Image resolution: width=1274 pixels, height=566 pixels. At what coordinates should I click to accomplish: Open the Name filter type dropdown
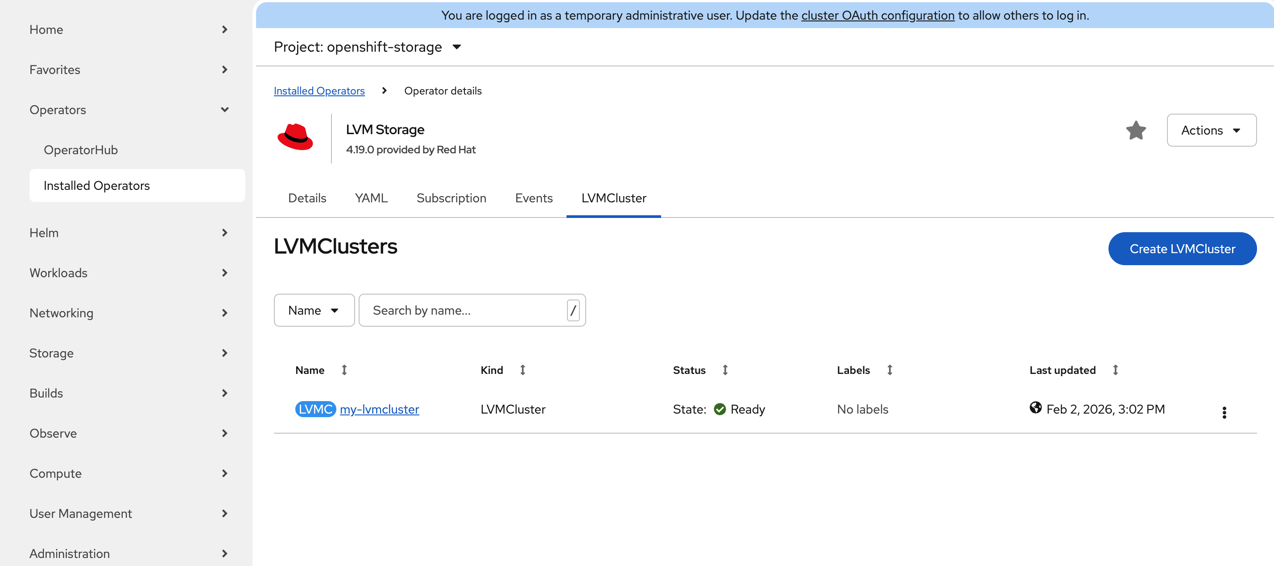314,311
